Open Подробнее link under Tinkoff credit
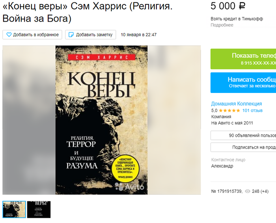Viewport: 276px width, 223px height. (222, 25)
